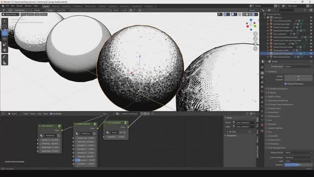This screenshot has width=314, height=177.
Task: Open the Render menu
Action: (20, 6)
